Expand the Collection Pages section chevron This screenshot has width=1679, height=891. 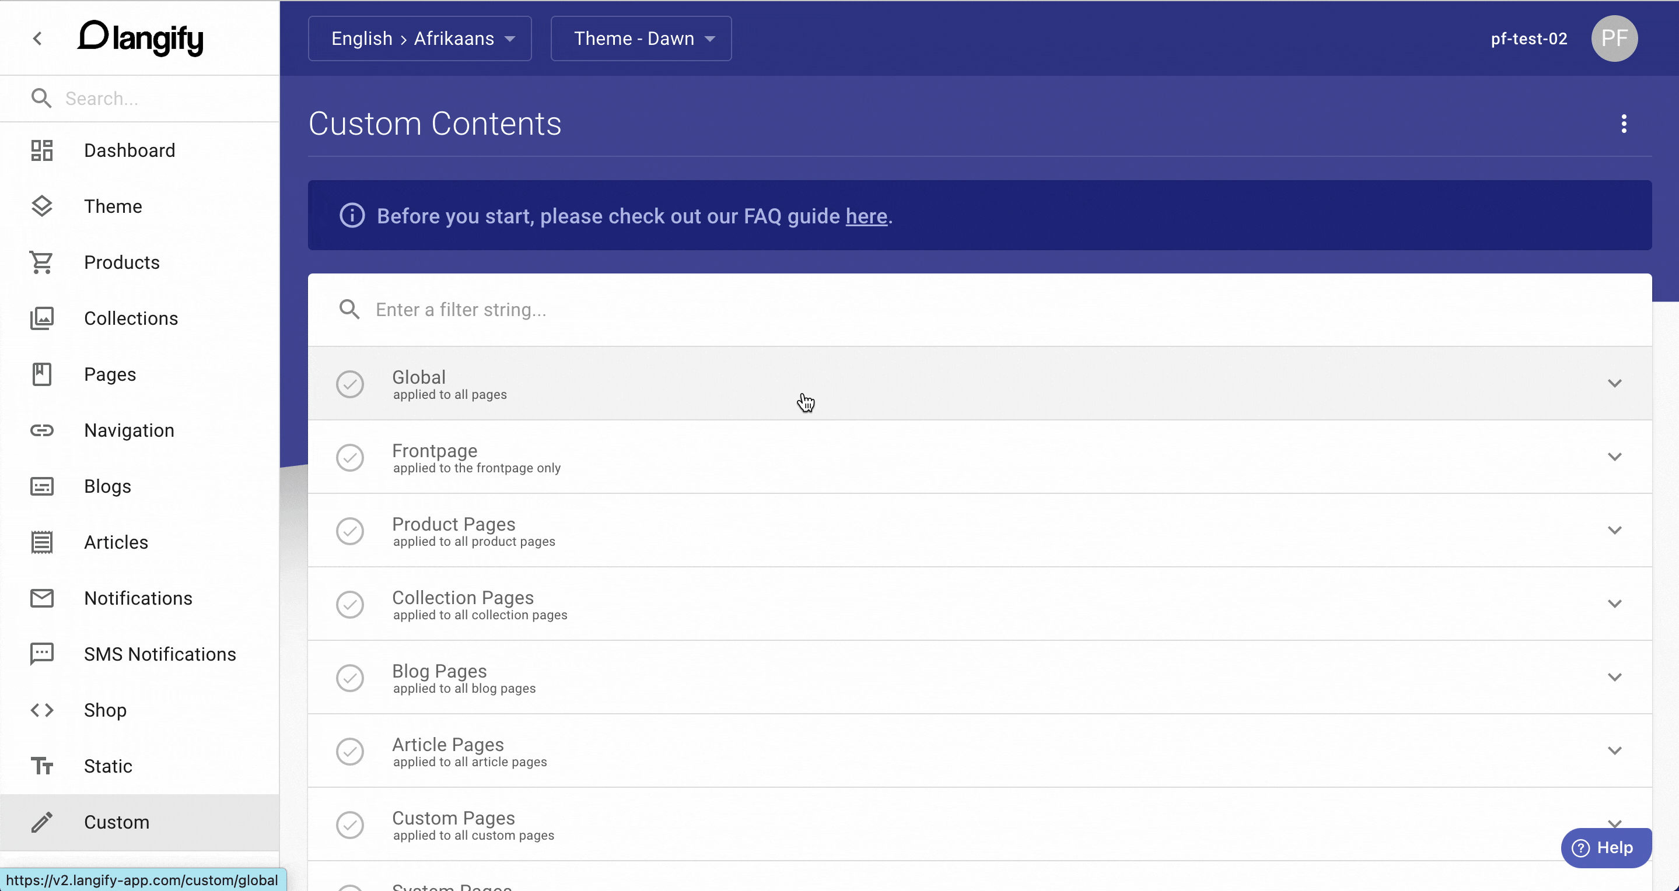point(1614,604)
